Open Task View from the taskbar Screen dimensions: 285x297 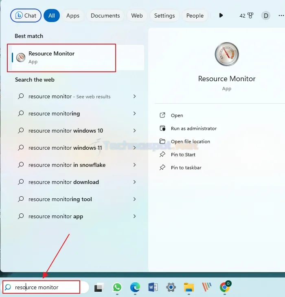[99, 287]
